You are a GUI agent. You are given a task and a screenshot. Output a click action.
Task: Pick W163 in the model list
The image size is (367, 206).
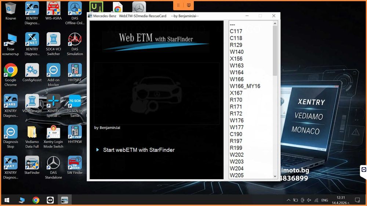tap(237, 65)
